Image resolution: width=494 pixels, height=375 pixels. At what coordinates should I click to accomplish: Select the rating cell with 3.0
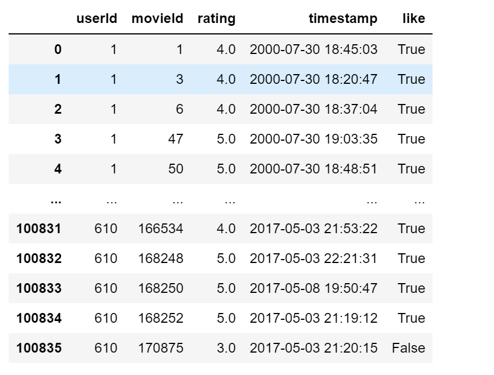226,348
